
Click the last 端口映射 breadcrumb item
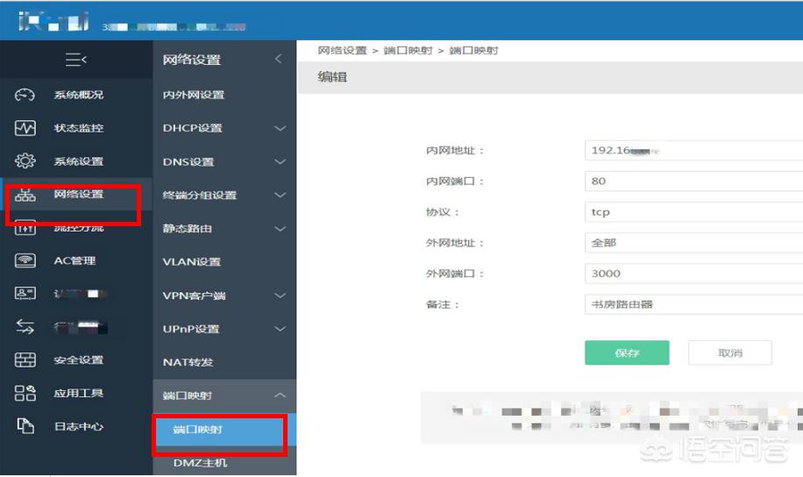pyautogui.click(x=473, y=50)
